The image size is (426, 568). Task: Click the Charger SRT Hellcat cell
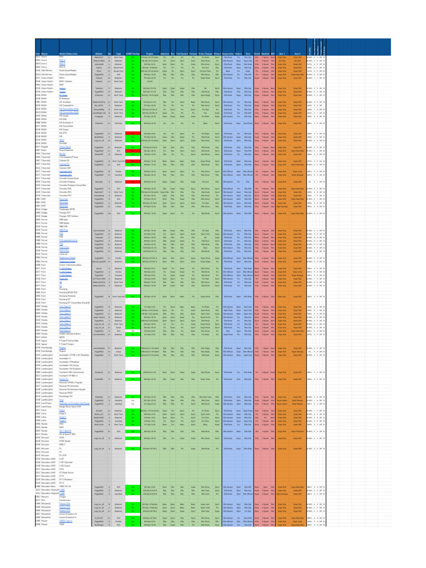coord(75,216)
